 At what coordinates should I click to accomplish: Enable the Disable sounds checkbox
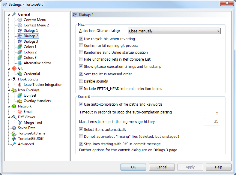pyautogui.click(x=81, y=81)
